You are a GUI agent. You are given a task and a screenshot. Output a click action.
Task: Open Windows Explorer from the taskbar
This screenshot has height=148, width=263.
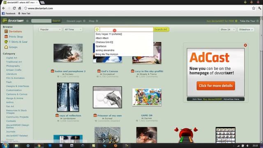(x=16, y=146)
